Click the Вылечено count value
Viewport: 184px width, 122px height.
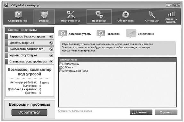click(40, 86)
